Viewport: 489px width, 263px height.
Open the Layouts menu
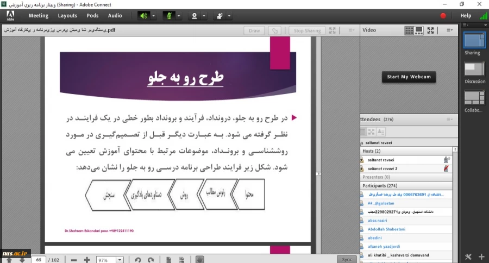[67, 16]
